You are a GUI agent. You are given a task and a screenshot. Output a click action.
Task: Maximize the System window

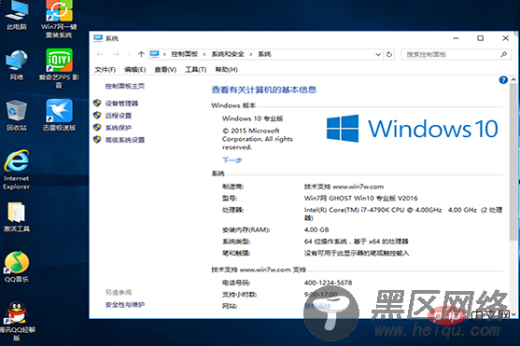point(480,38)
